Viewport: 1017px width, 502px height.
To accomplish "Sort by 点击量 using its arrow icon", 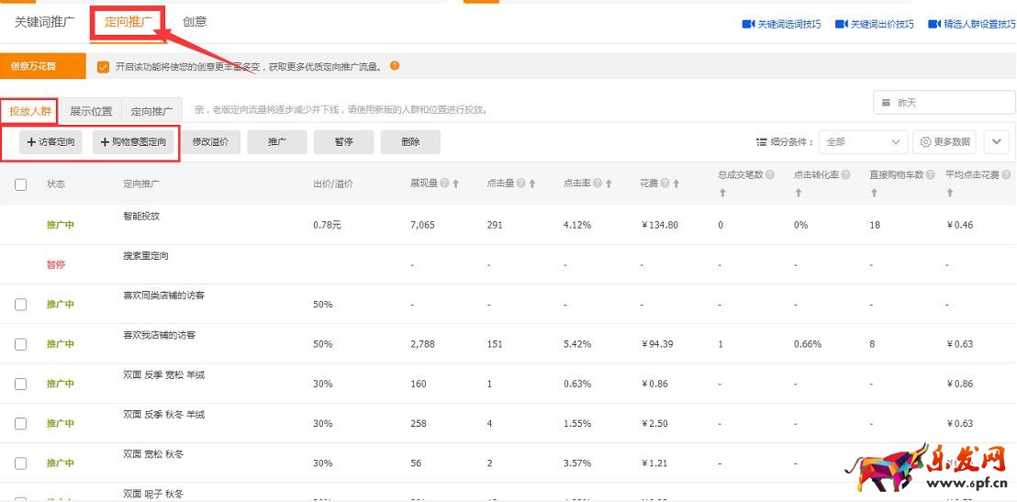I will (531, 184).
